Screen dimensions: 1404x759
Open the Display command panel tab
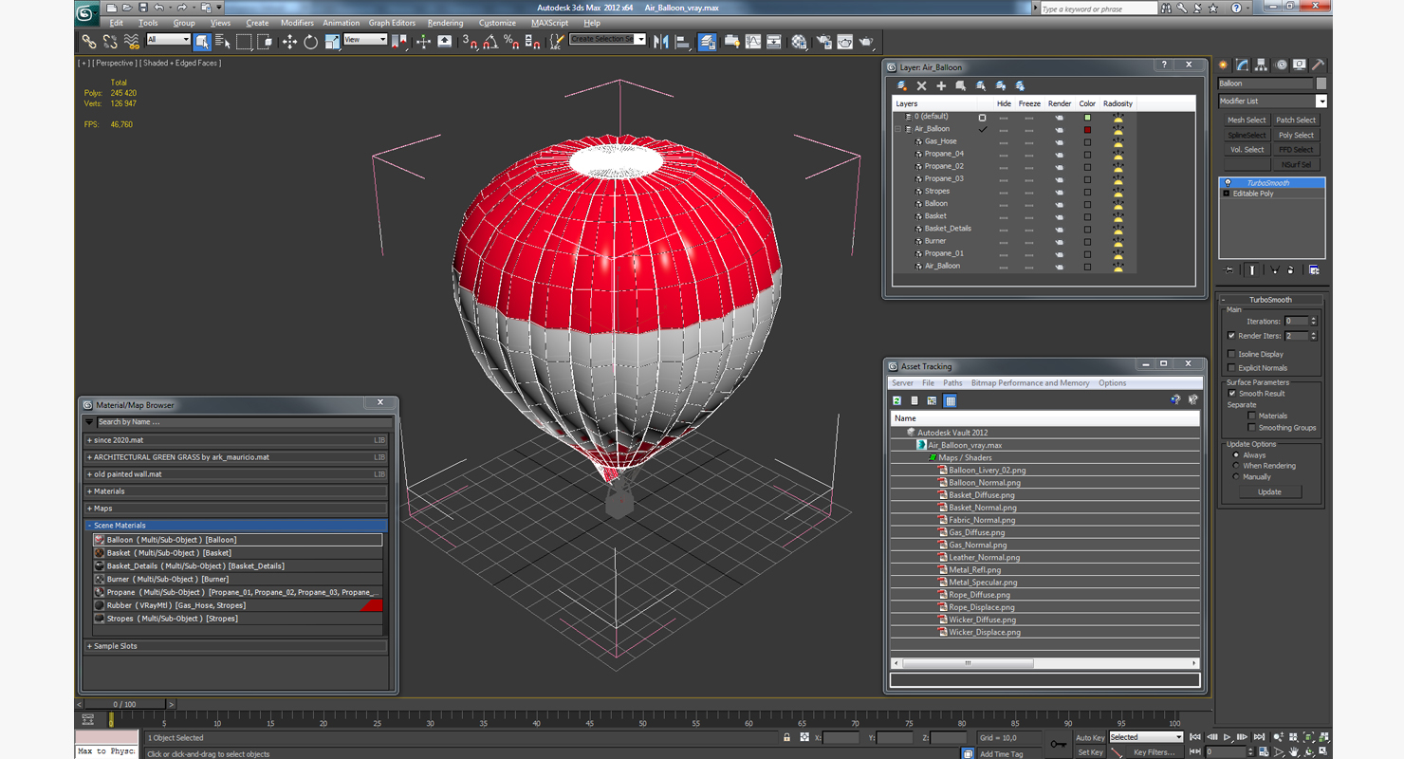[1300, 65]
